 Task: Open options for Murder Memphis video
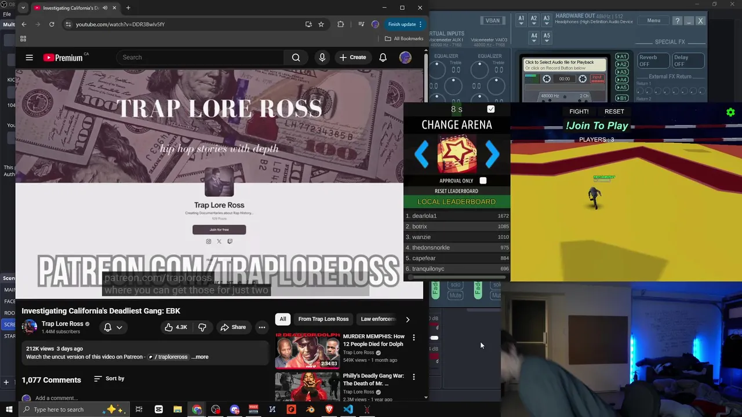tap(414, 337)
